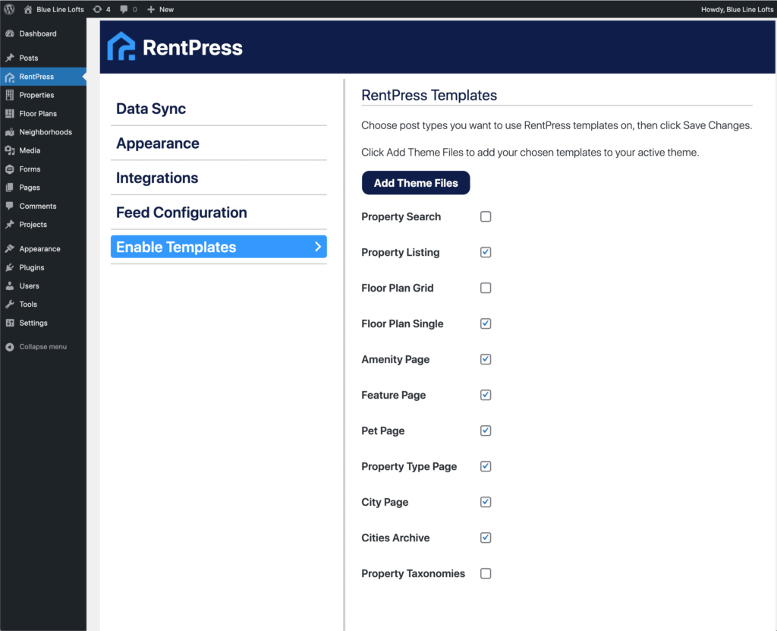This screenshot has height=631, width=777.
Task: Click the Forms icon
Action: [x=9, y=169]
